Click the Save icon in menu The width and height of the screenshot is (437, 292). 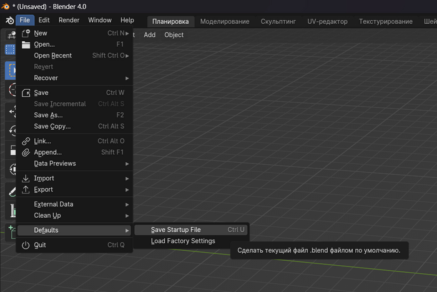pyautogui.click(x=26, y=92)
